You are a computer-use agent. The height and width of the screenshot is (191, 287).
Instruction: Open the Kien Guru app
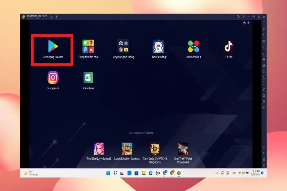pos(88,78)
